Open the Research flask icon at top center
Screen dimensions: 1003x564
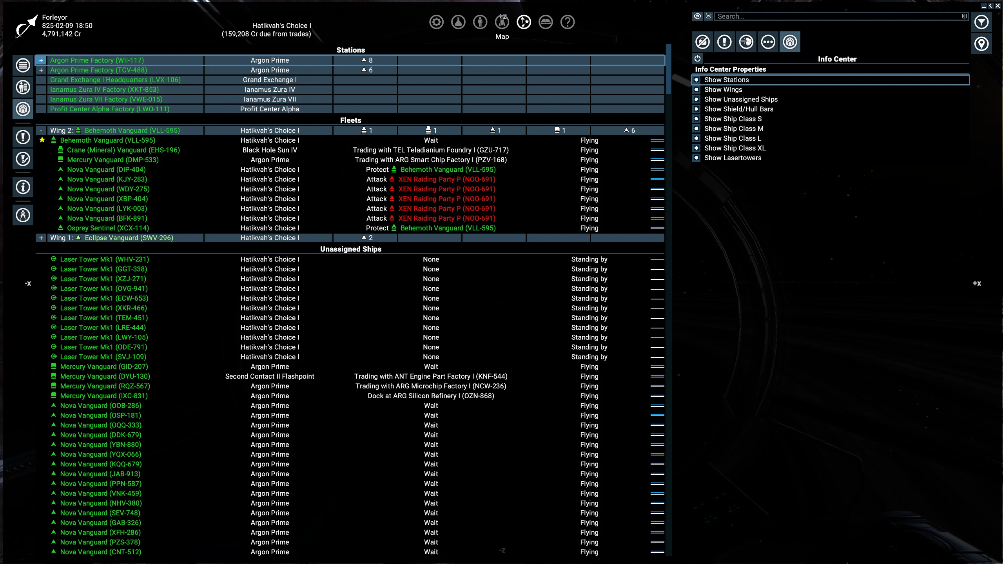tap(458, 22)
